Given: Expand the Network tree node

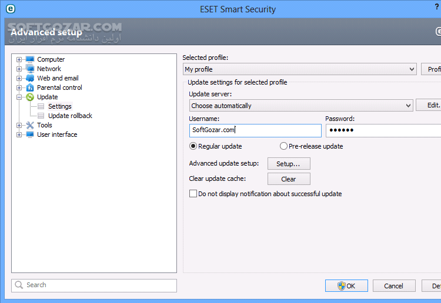Looking at the screenshot, I should click(x=19, y=69).
